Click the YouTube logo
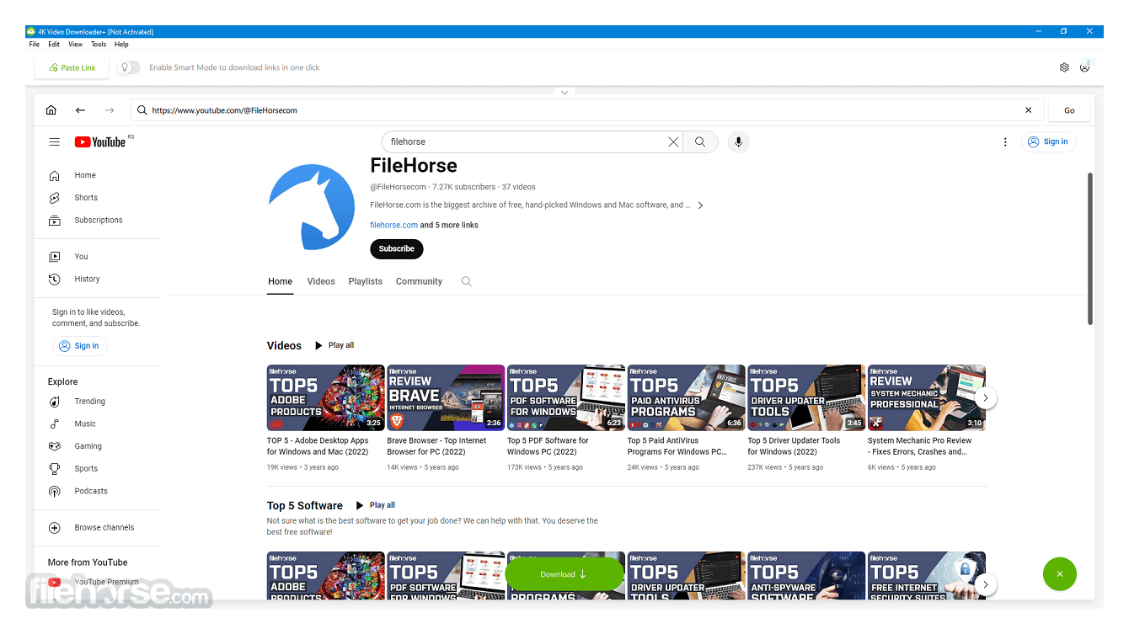The image size is (1129, 634). tap(101, 142)
